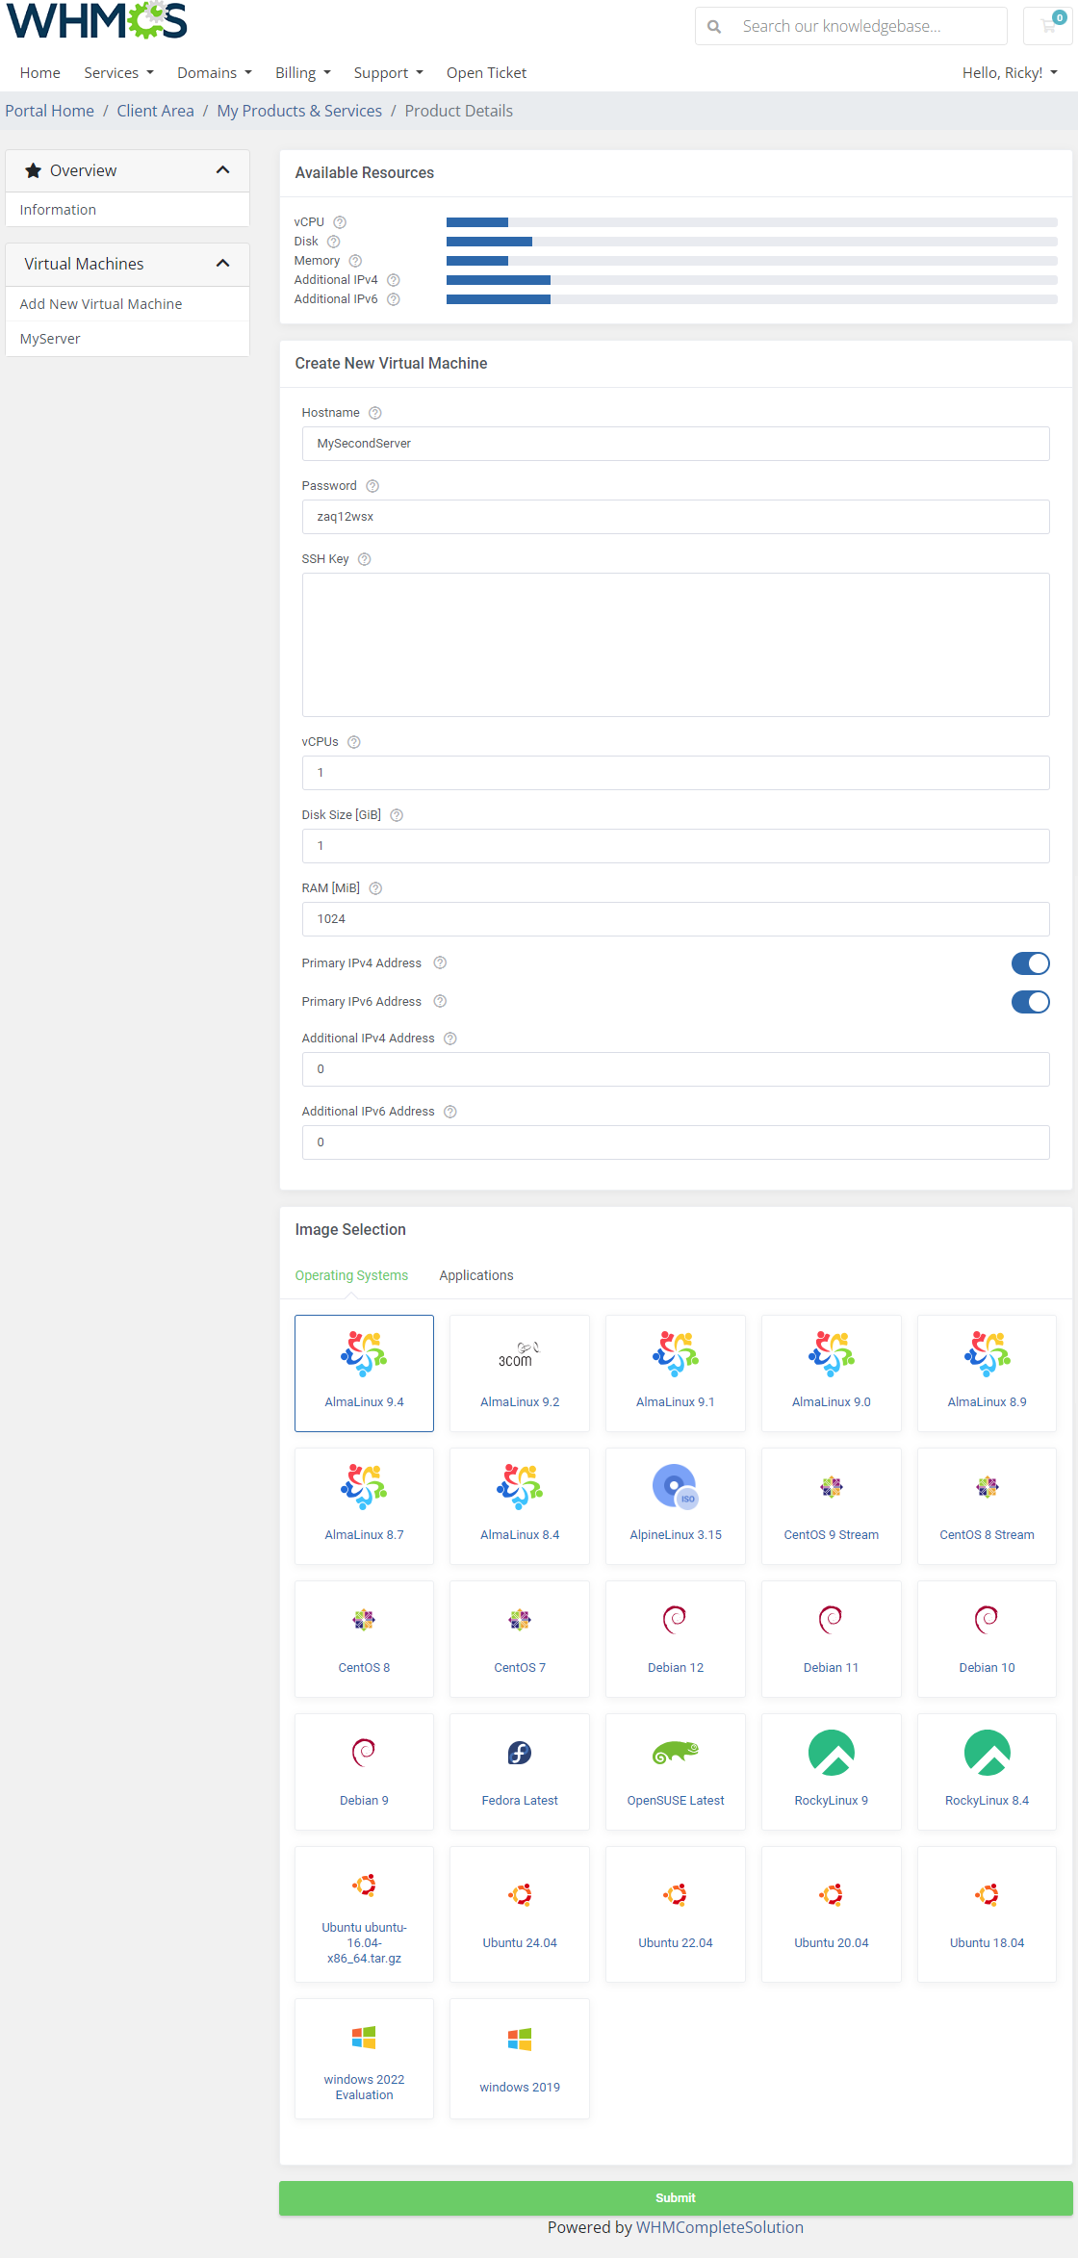Viewport: 1078px width, 2258px height.
Task: Follow the Portal Home breadcrumb link
Action: click(50, 111)
